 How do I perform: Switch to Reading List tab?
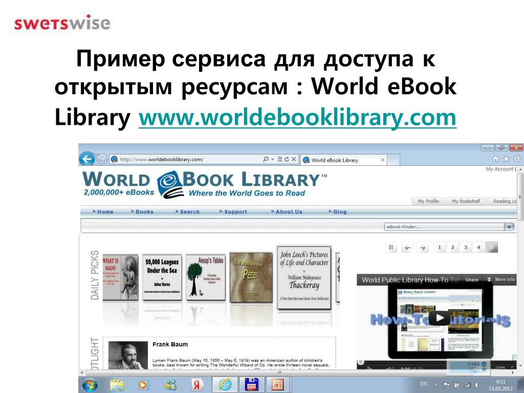pos(503,201)
